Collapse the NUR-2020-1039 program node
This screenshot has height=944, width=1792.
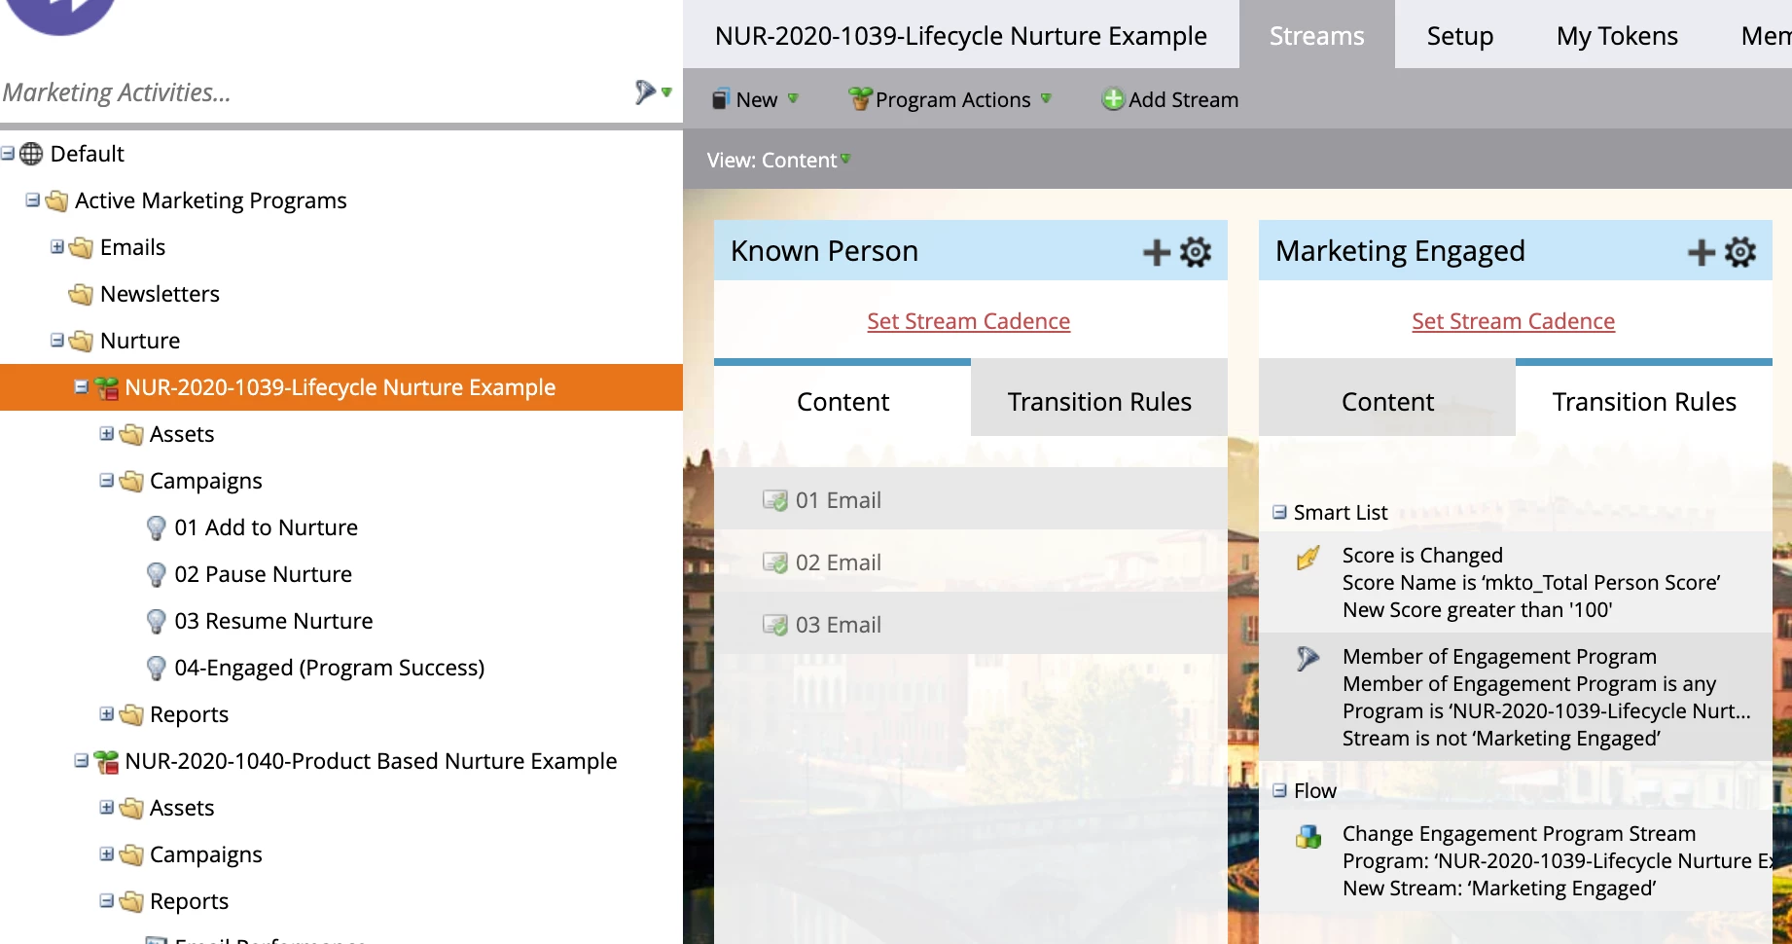[x=82, y=386]
